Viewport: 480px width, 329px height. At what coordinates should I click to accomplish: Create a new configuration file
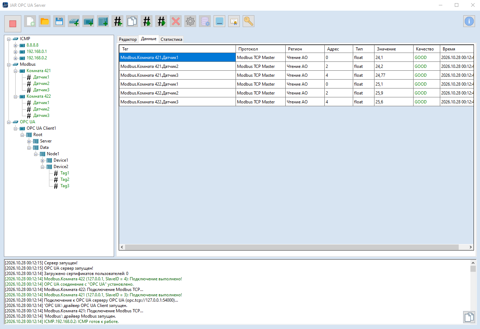pyautogui.click(x=30, y=21)
